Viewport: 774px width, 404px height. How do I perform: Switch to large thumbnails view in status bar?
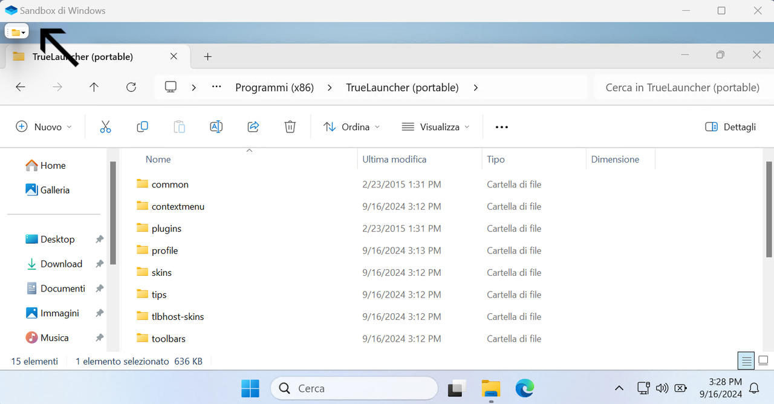[763, 361]
